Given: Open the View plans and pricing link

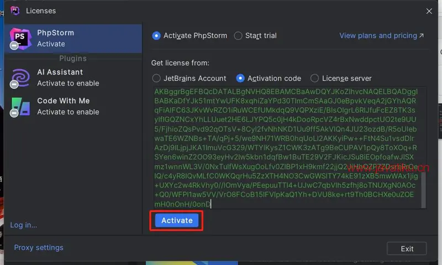Looking at the screenshot, I should coord(378,36).
